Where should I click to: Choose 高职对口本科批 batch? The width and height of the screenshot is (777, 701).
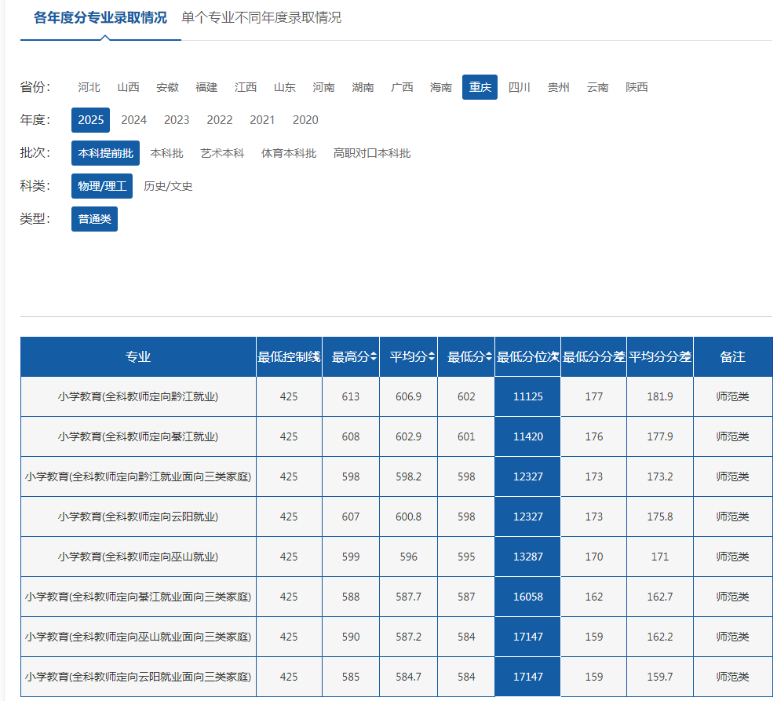pyautogui.click(x=372, y=153)
